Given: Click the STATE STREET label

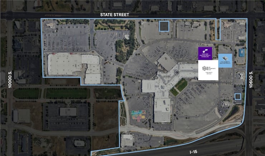Looking at the screenshot, I should coord(115,15).
